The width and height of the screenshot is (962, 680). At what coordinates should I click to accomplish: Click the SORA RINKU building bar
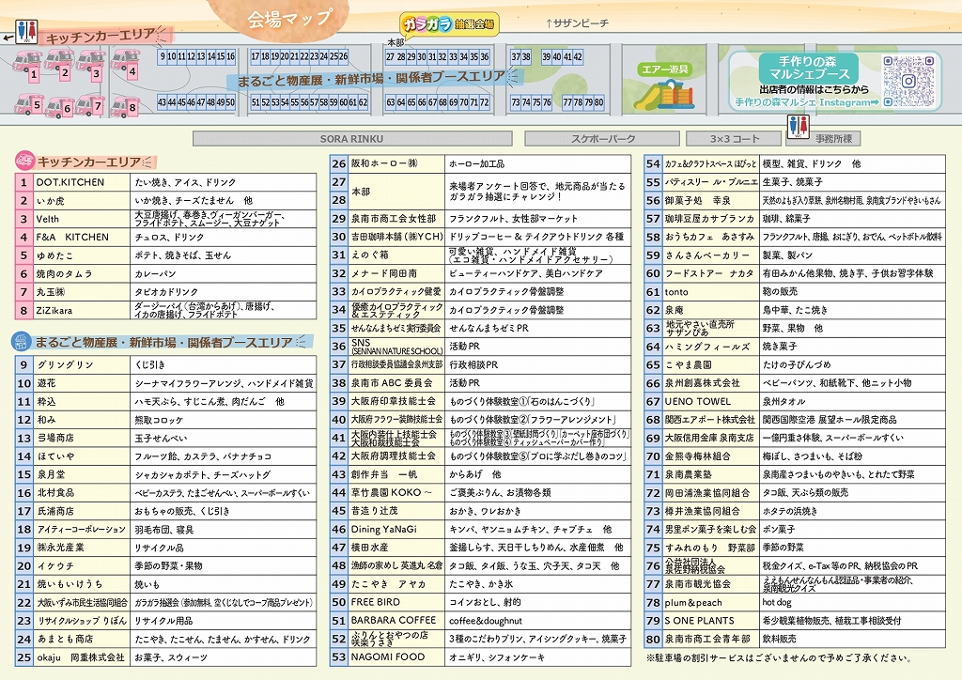[x=351, y=139]
